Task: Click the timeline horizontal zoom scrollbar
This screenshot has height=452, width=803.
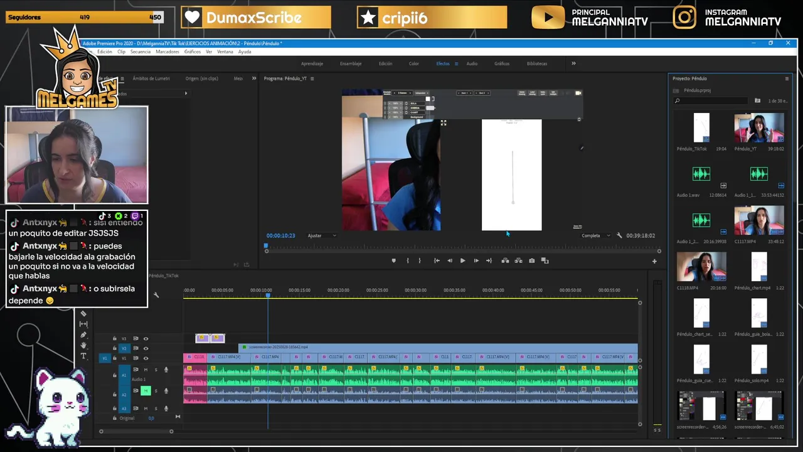Action: coord(136,431)
